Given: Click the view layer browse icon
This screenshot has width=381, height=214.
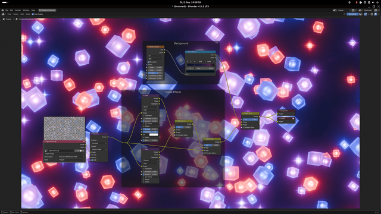Looking at the screenshot, I should [x=360, y=10].
